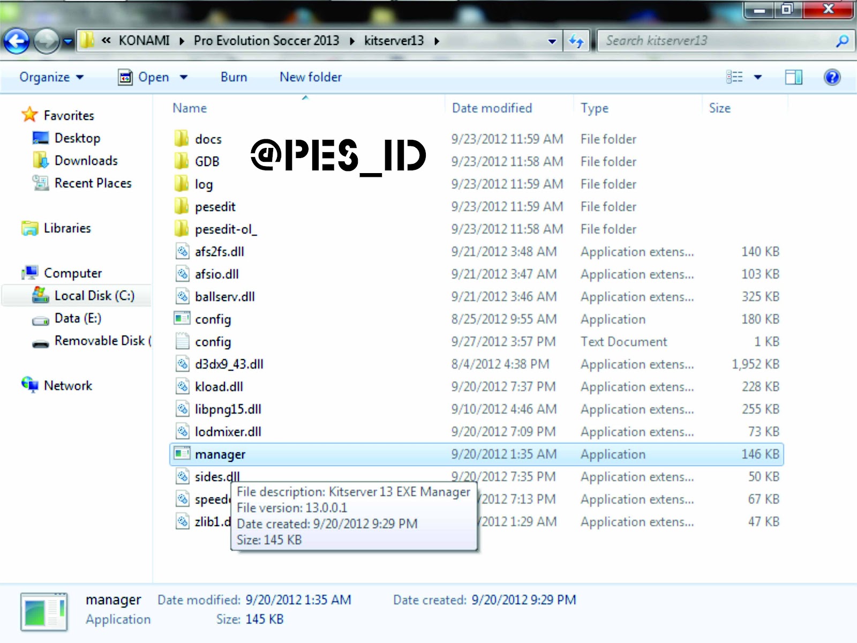Click the Forward navigation arrow
The image size is (857, 643).
coord(47,41)
